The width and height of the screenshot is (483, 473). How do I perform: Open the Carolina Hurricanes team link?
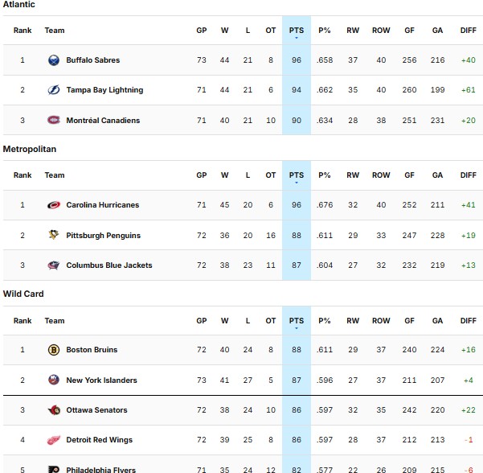(x=102, y=205)
